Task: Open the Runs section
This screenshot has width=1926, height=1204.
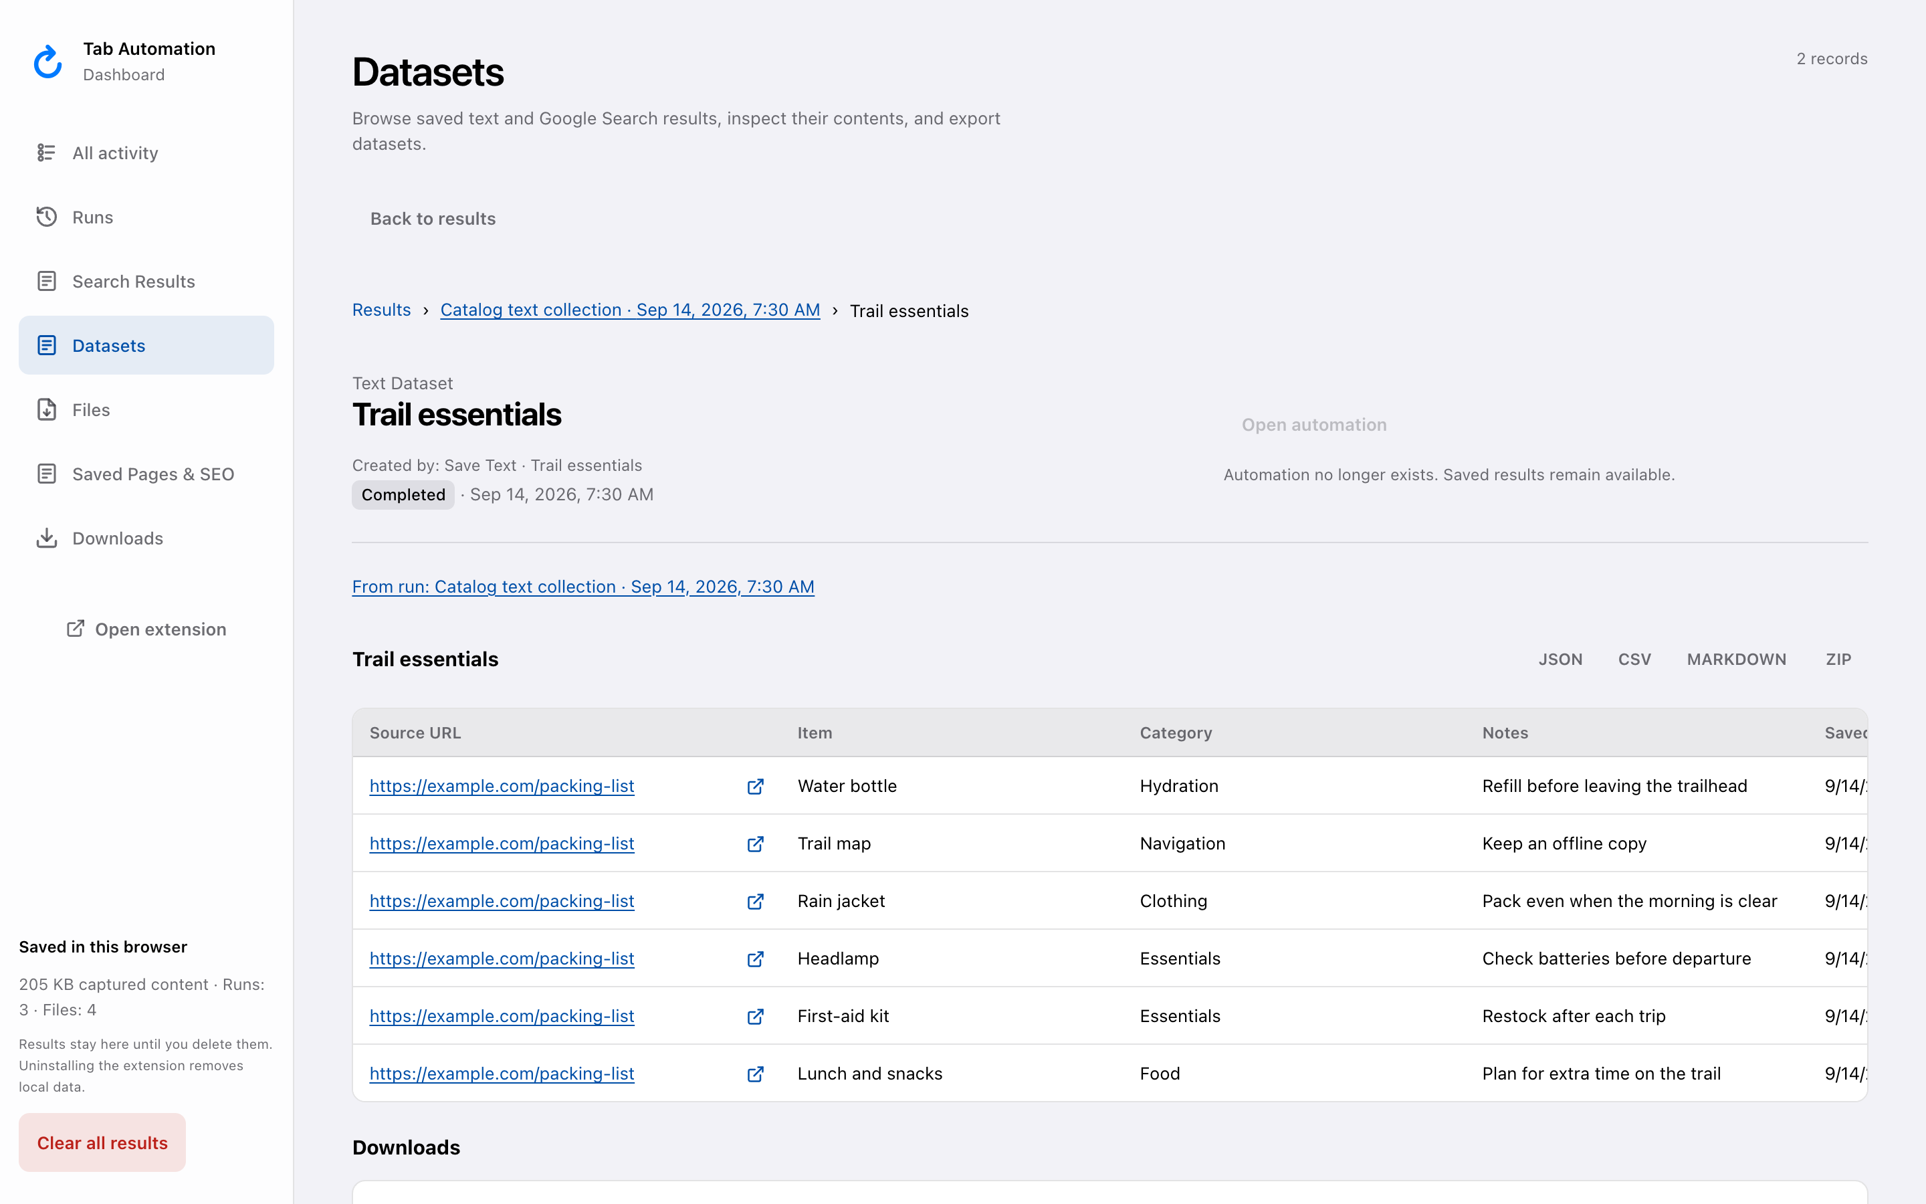Action: (x=146, y=217)
